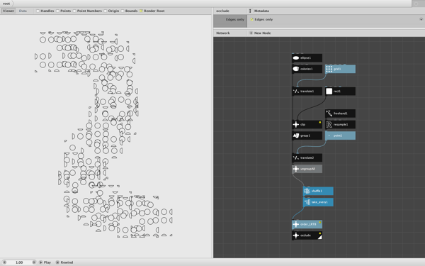Screen dimensions: 425x266
Task: Decrease the frame with the left arrow
Action: (x=4, y=262)
